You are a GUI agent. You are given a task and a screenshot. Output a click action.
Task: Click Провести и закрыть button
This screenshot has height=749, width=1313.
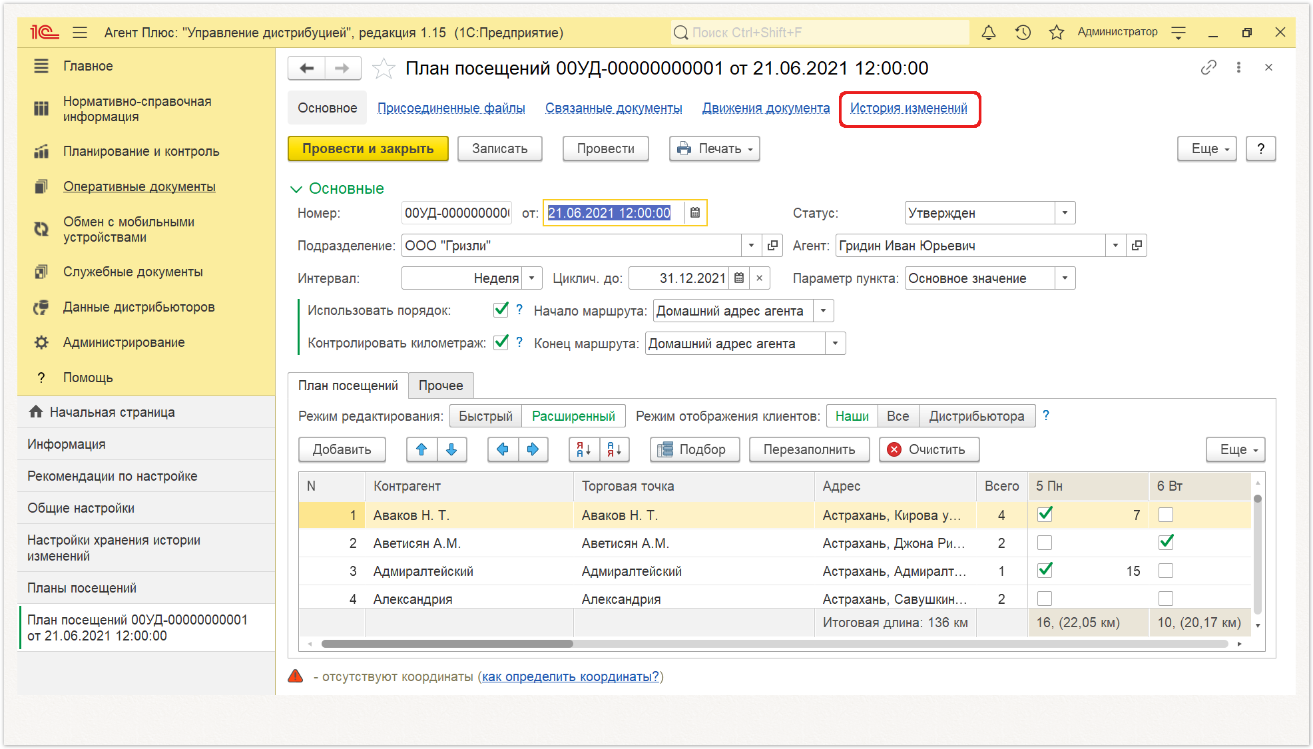pos(368,148)
